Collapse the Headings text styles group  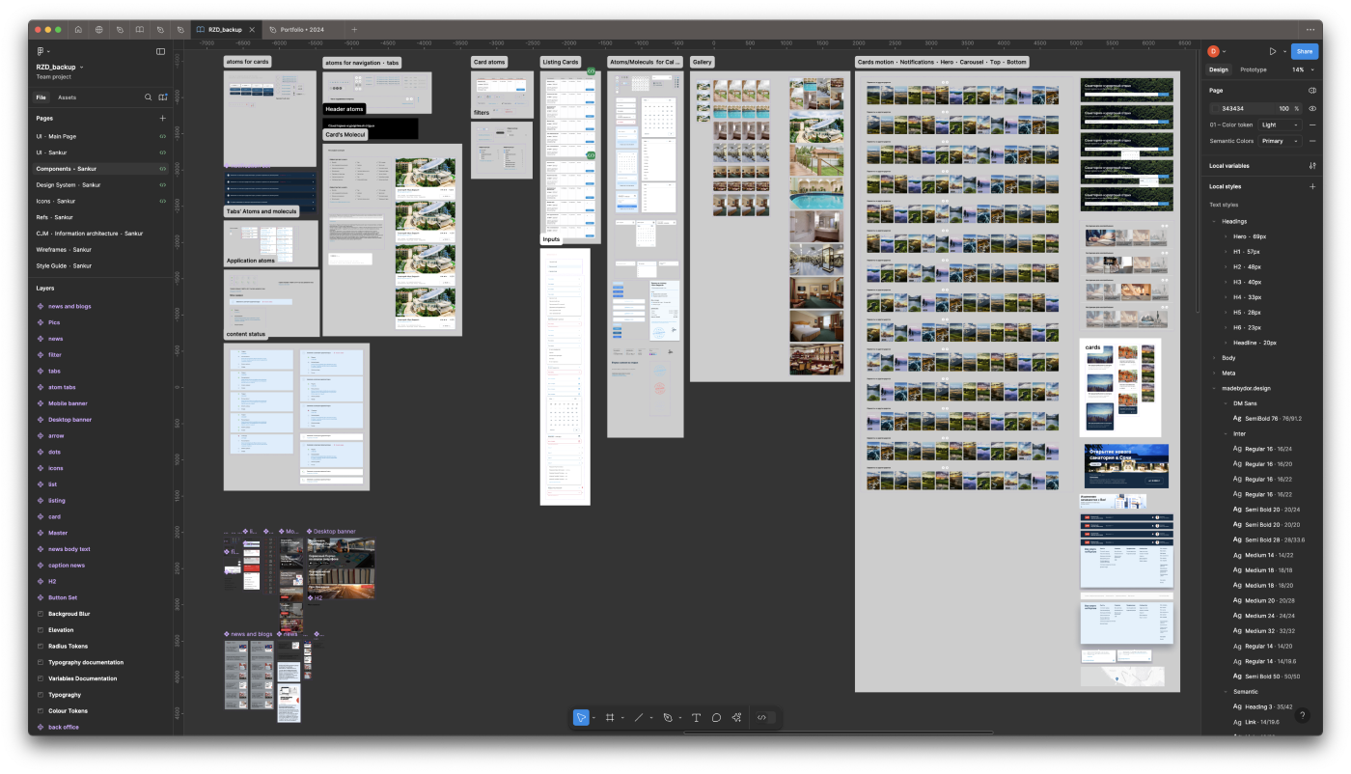(x=1214, y=221)
